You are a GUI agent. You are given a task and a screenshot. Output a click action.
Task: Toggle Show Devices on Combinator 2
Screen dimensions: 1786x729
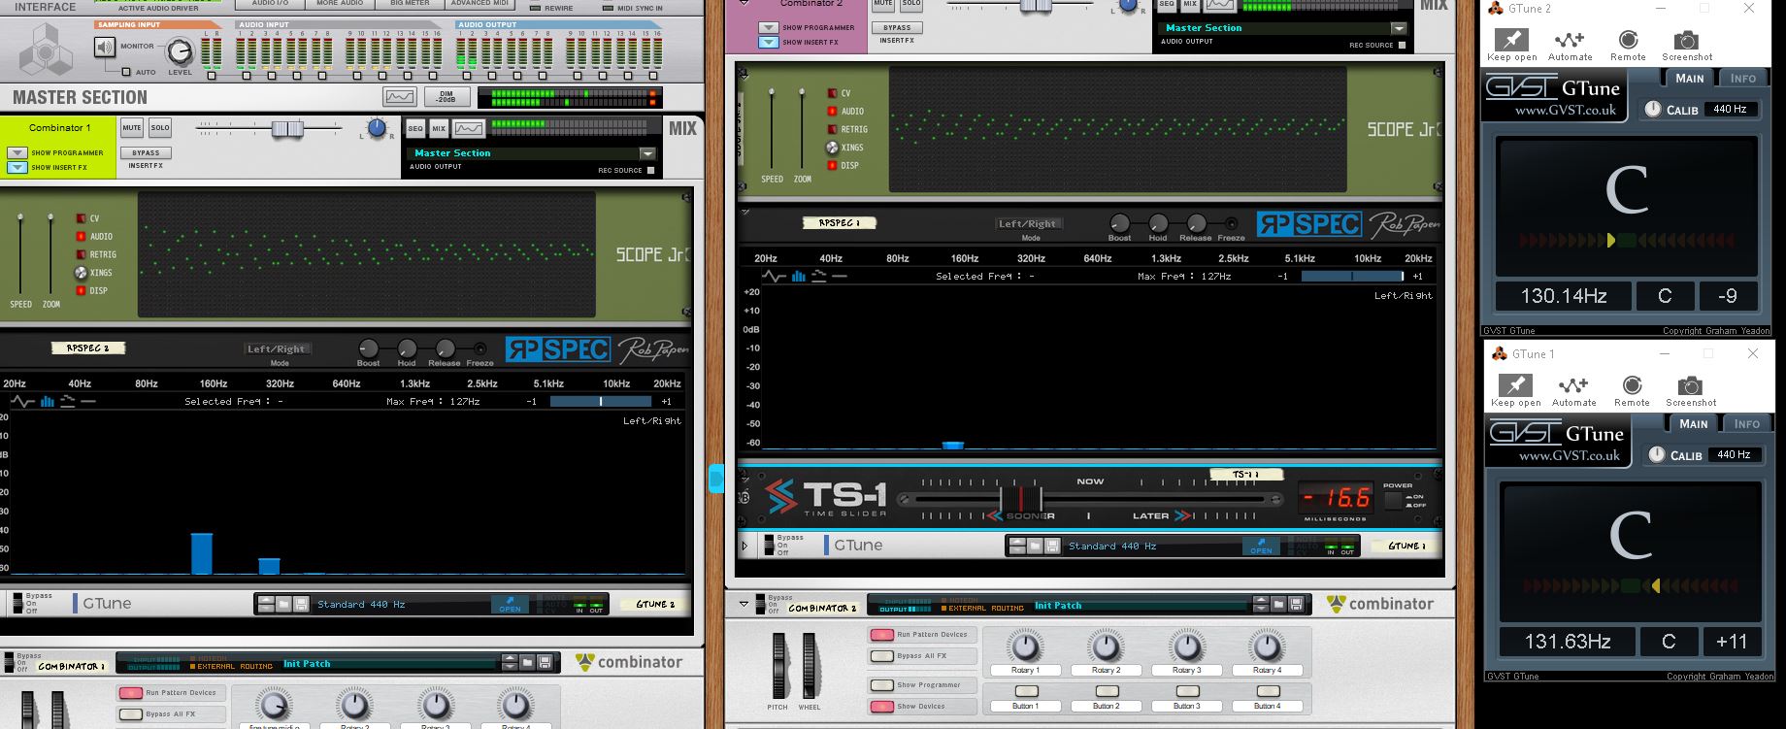coord(882,706)
